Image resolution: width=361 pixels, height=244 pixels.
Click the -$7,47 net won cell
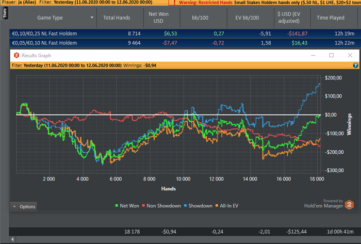tap(170, 43)
